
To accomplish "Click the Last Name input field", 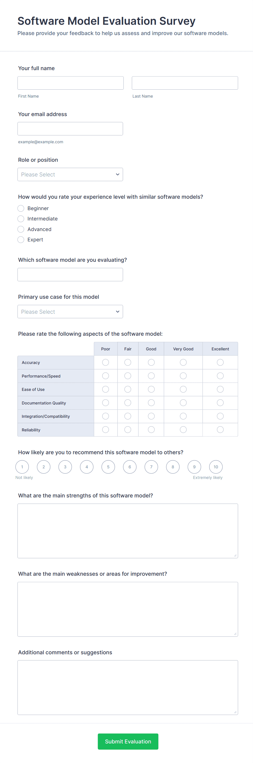I will 185,83.
